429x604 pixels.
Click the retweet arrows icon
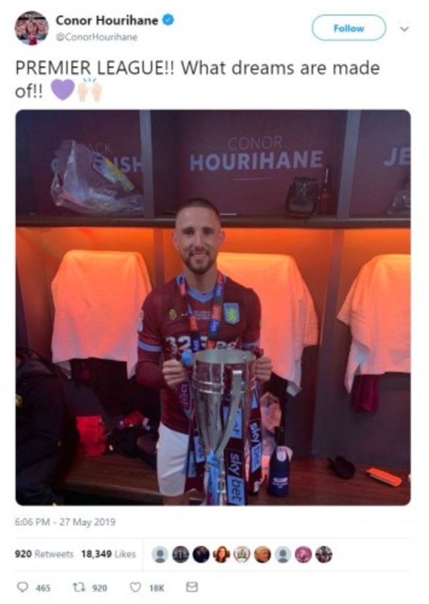point(78,587)
